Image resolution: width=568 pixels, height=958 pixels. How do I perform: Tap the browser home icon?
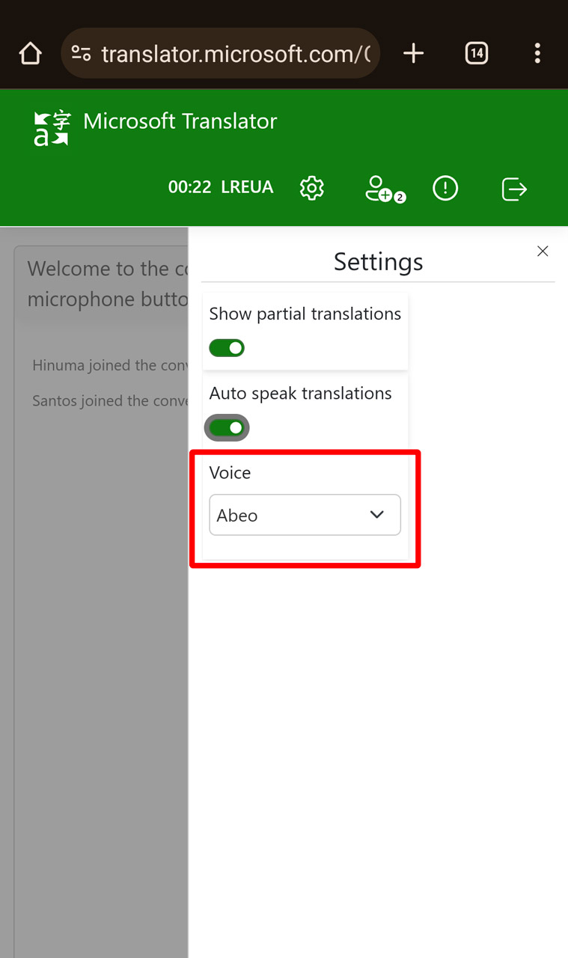30,53
